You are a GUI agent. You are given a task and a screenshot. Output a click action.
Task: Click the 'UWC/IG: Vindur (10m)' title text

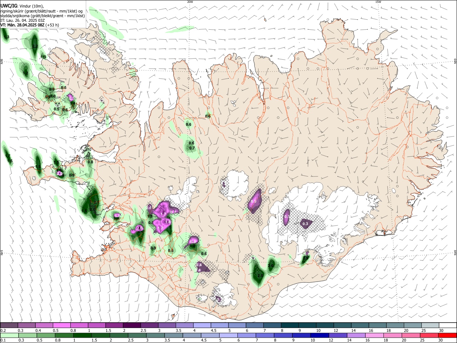click(x=22, y=6)
